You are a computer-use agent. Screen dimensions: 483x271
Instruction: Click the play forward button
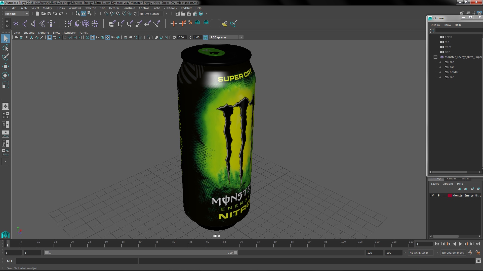(x=460, y=244)
